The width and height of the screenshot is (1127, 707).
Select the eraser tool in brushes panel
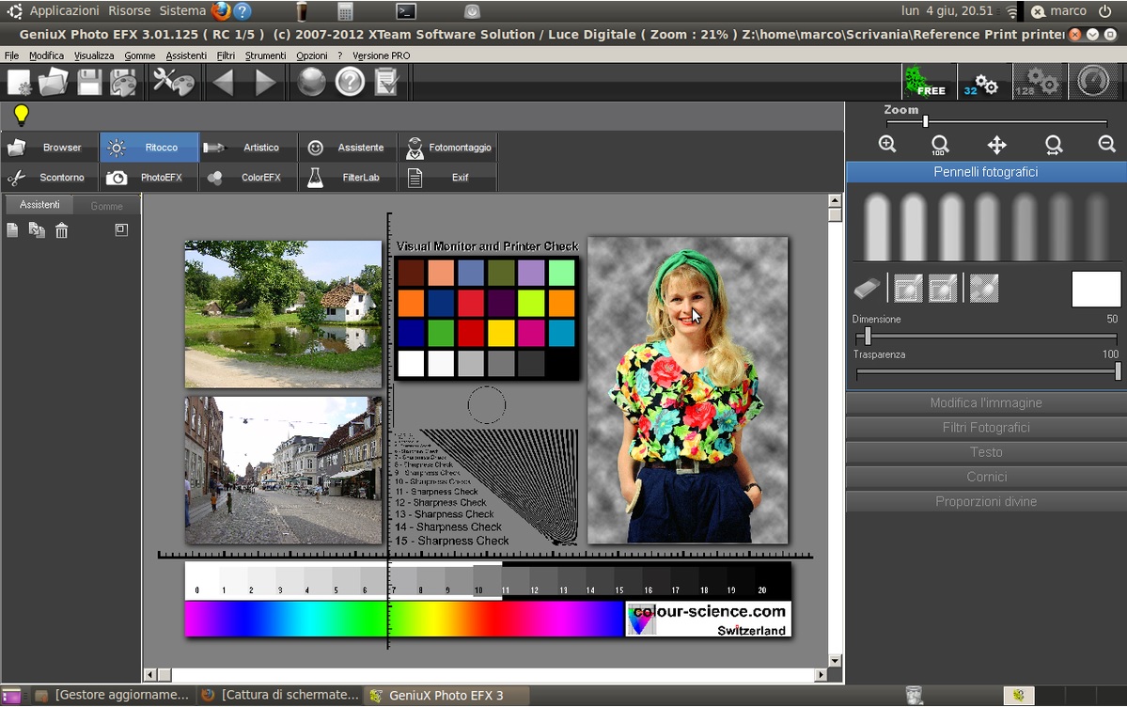[x=866, y=289]
